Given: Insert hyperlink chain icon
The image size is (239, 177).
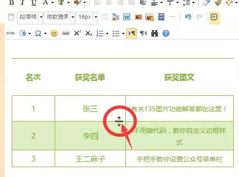Looking at the screenshot, I should tap(66, 33).
